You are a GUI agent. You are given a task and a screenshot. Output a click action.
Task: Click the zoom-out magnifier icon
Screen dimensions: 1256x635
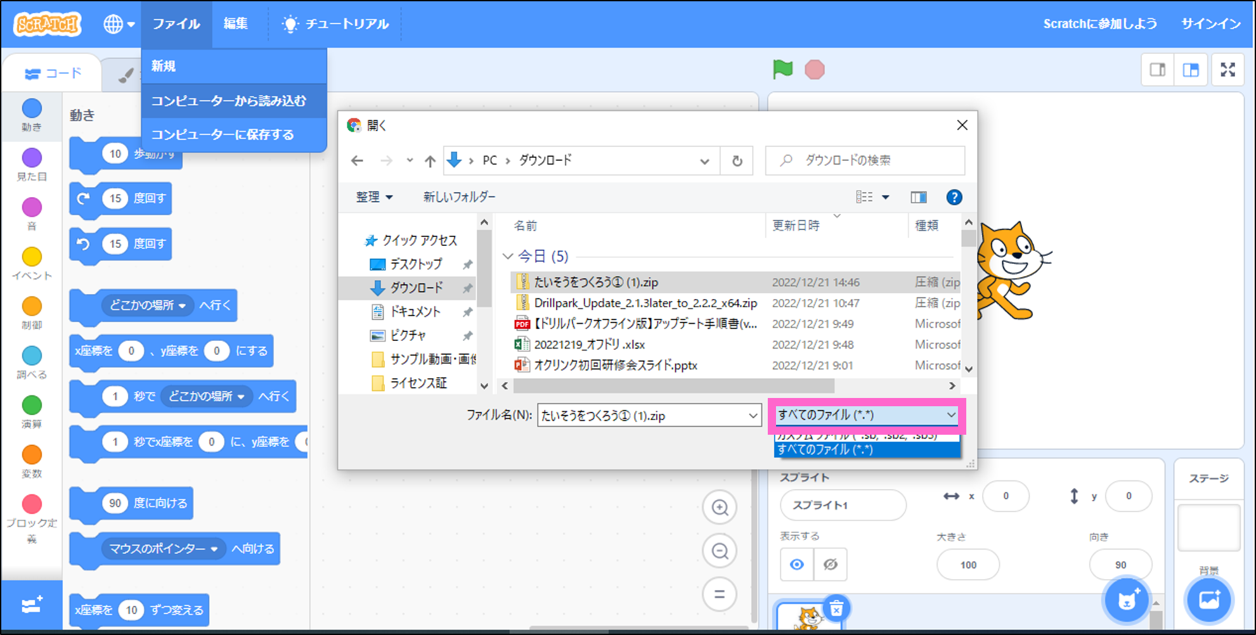click(720, 551)
